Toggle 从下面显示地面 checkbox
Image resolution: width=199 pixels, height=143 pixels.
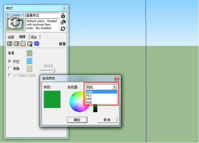pyautogui.click(x=9, y=75)
